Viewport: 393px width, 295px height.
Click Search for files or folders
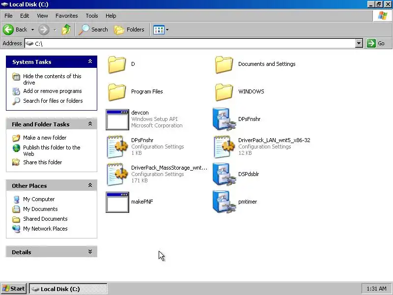pos(53,101)
